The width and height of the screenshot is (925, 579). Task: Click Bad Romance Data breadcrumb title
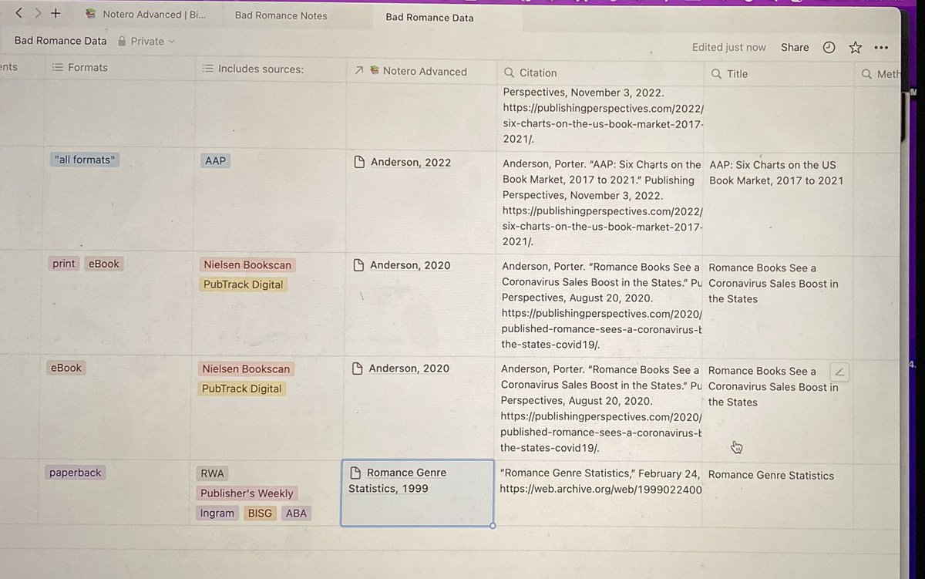(60, 41)
